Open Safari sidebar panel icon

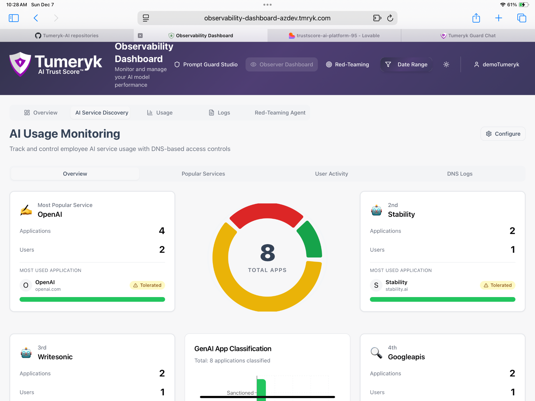coord(14,18)
